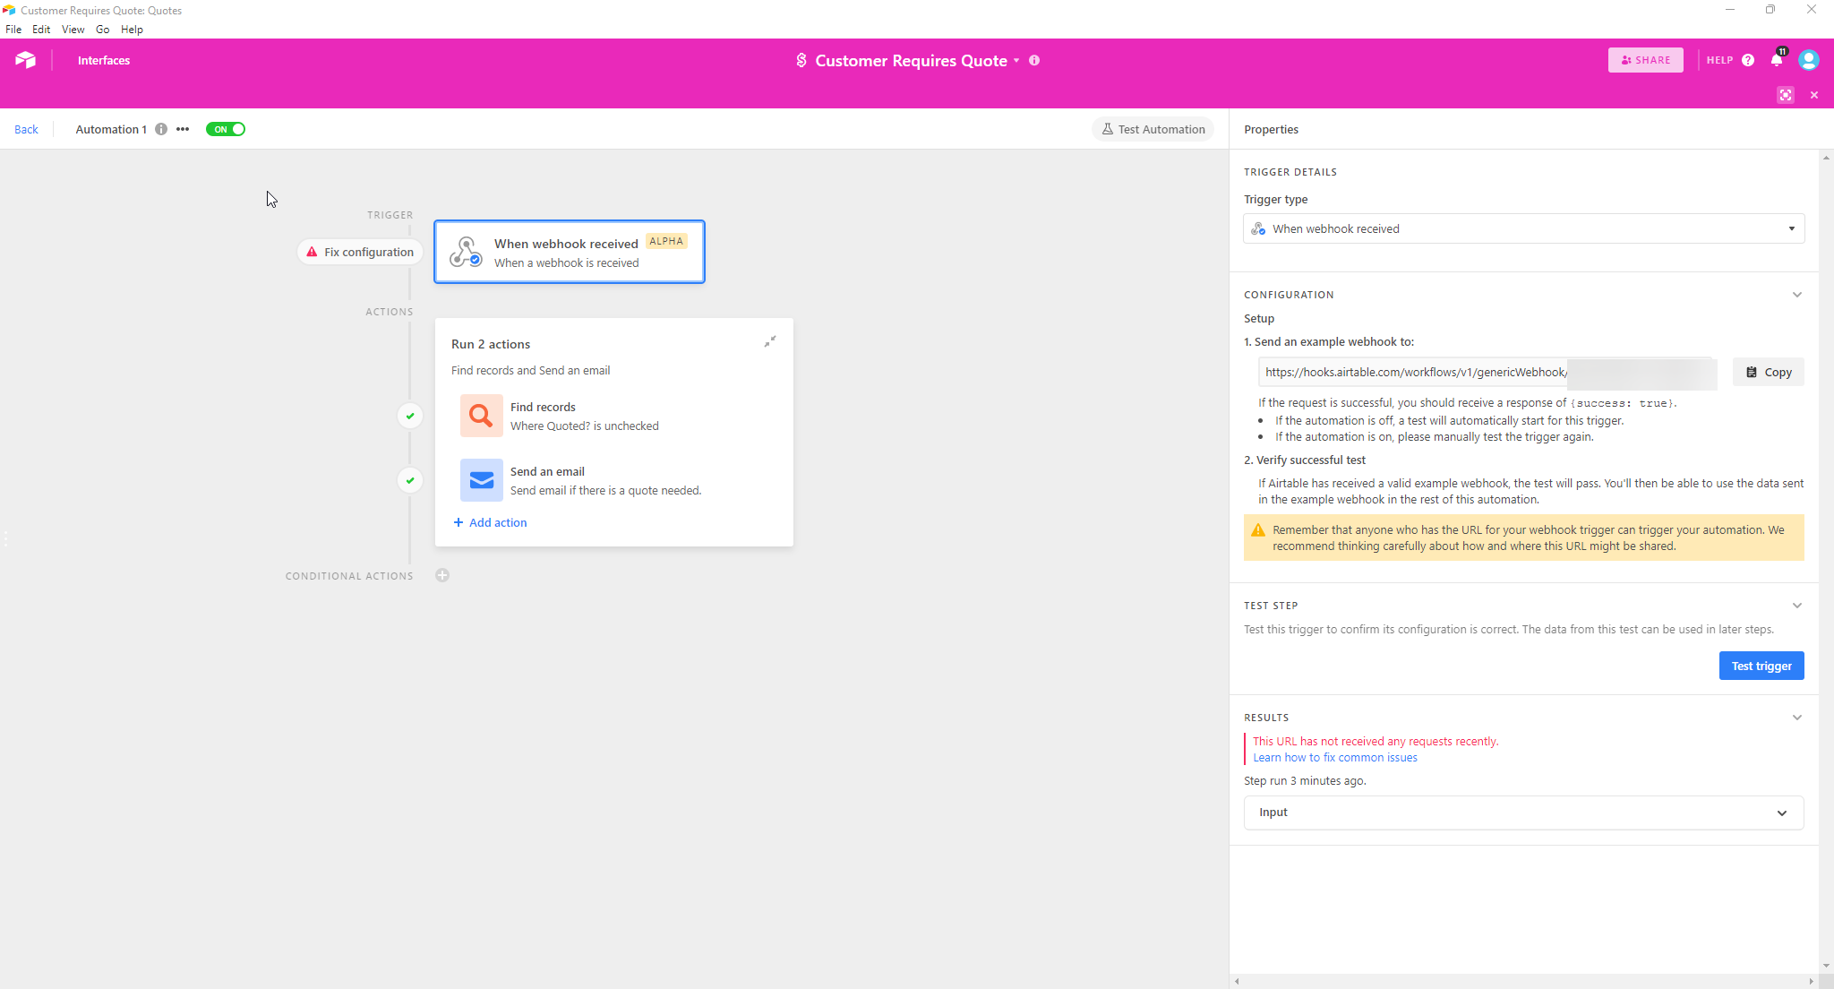Close the panel with the X icon in the pink bar
This screenshot has height=989, width=1834.
[x=1814, y=95]
